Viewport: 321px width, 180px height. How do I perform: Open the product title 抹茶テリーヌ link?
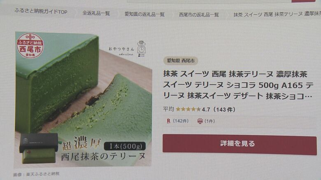tap(238, 85)
